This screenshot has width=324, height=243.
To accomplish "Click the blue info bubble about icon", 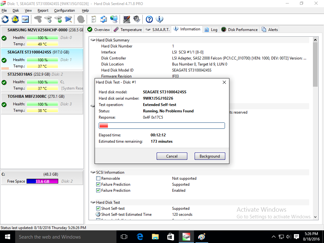I will click(159, 19).
